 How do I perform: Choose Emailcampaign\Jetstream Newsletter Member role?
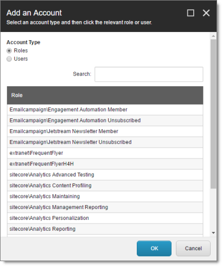(105, 131)
